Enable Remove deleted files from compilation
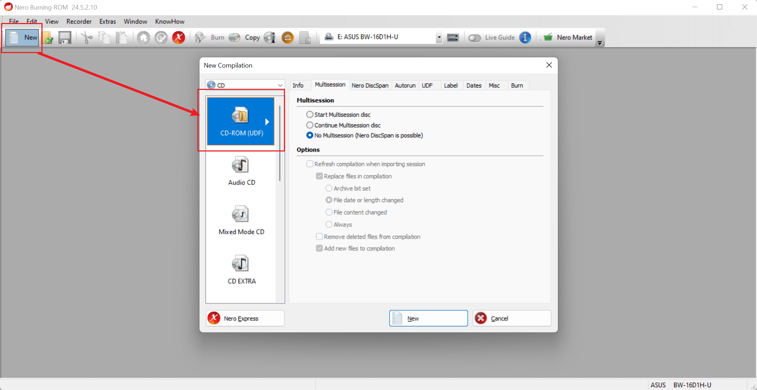This screenshot has height=390, width=757. coord(319,236)
